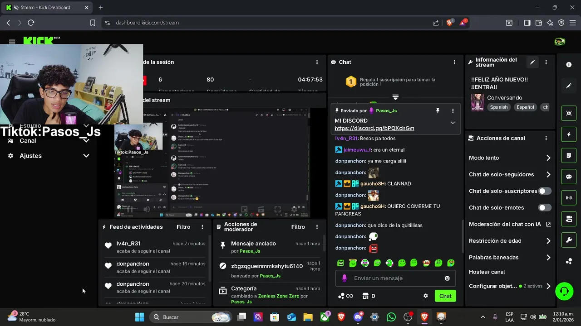The image size is (581, 326).
Task: Click the Español tag
Action: pyautogui.click(x=525, y=107)
